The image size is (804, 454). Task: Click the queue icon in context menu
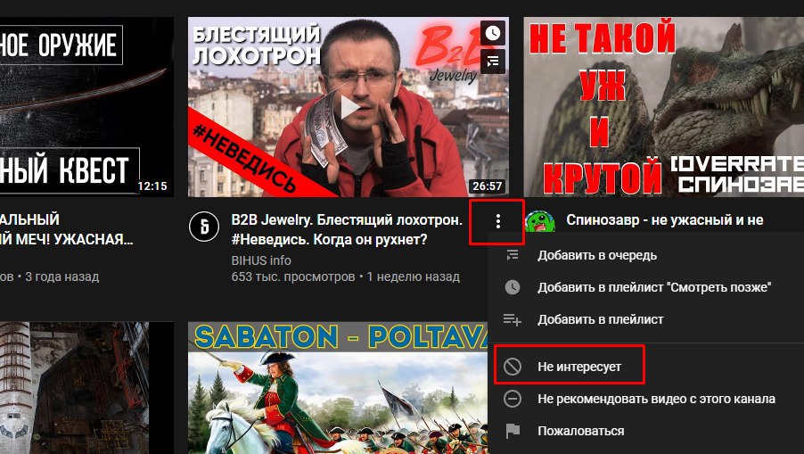point(513,255)
